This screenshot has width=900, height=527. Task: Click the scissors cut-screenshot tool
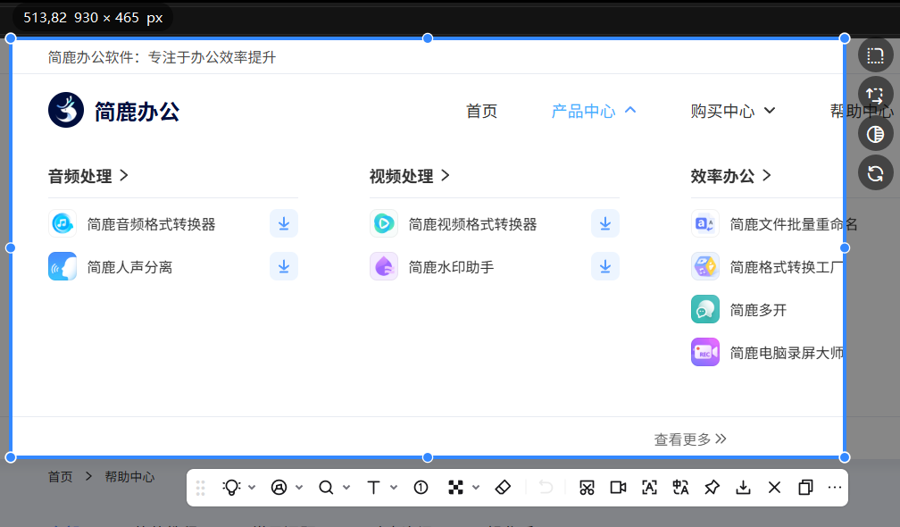coord(587,488)
